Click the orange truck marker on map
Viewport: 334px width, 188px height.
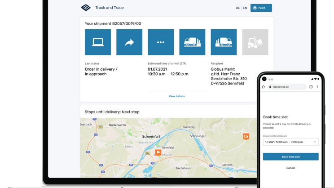pyautogui.click(x=246, y=136)
